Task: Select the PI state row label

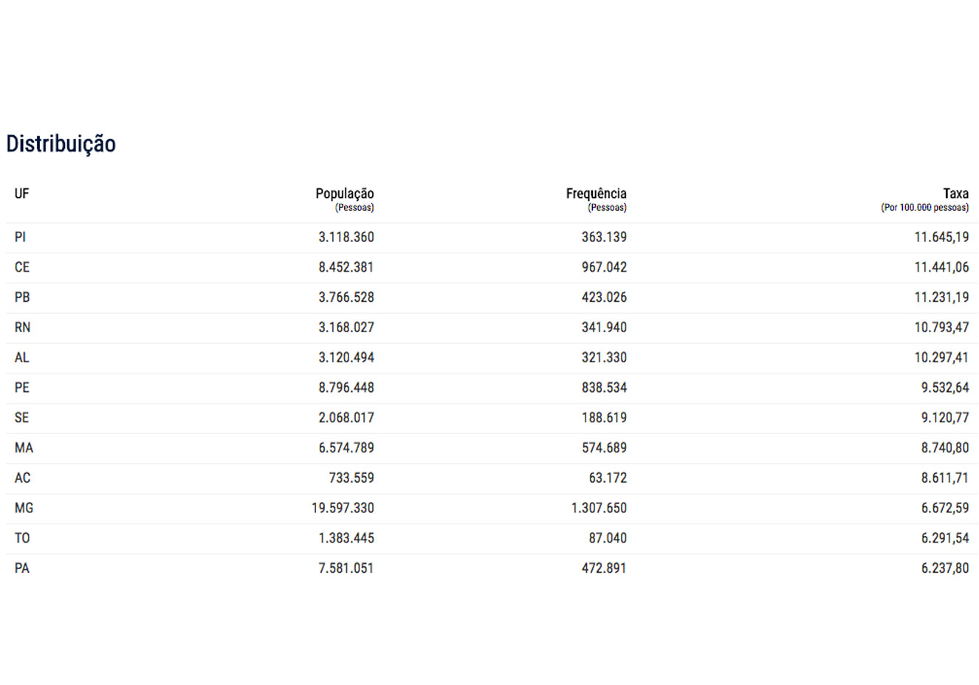Action: click(x=20, y=237)
